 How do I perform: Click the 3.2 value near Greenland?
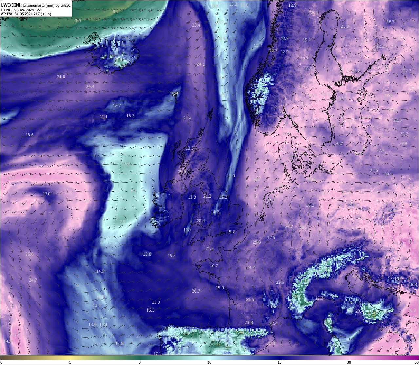[x=116, y=12]
